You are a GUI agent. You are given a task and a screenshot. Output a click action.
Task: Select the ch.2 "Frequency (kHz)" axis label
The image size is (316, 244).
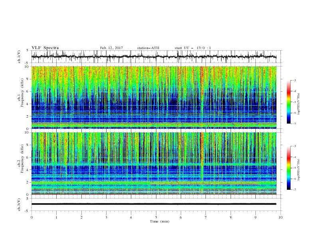click(x=22, y=158)
